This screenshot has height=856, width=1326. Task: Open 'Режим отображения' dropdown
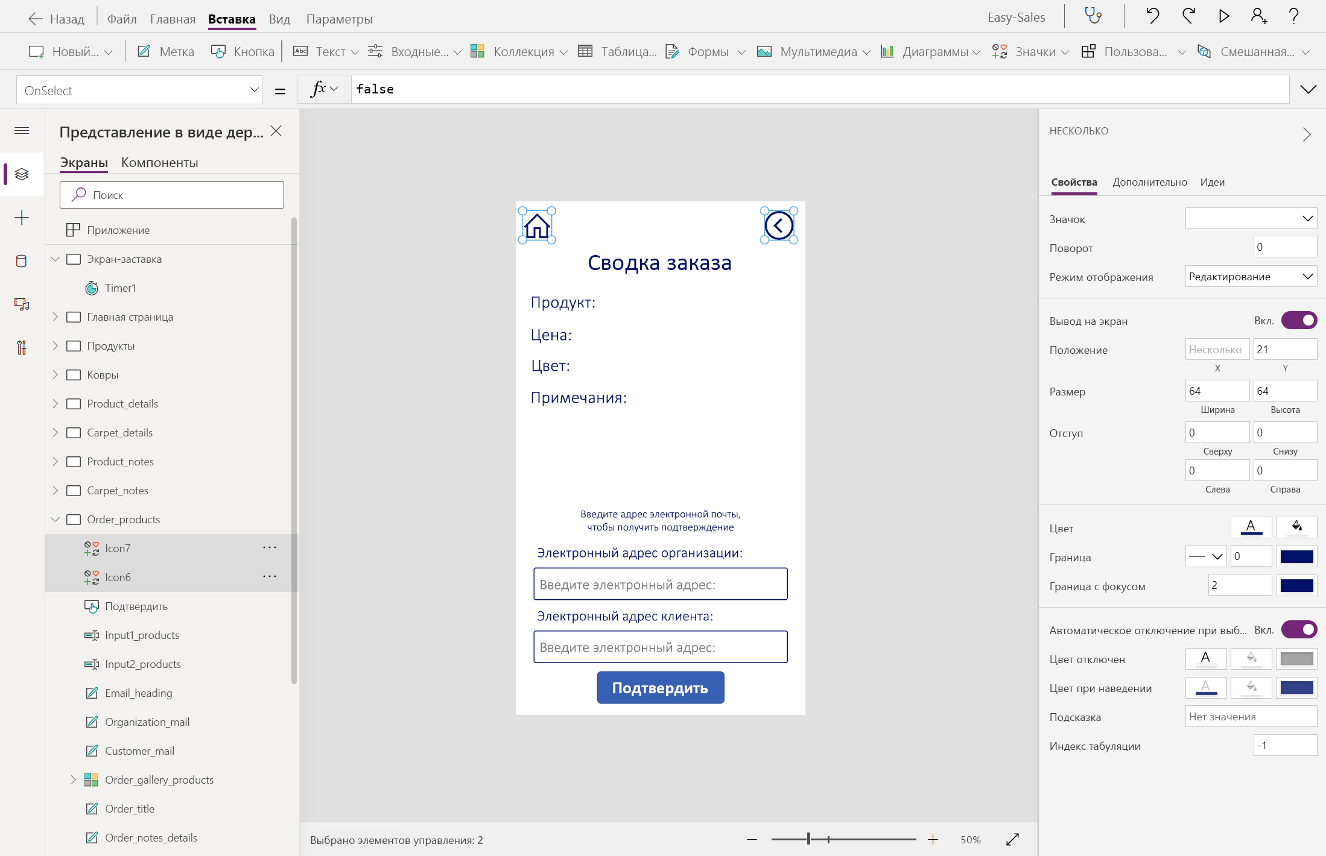[1251, 277]
